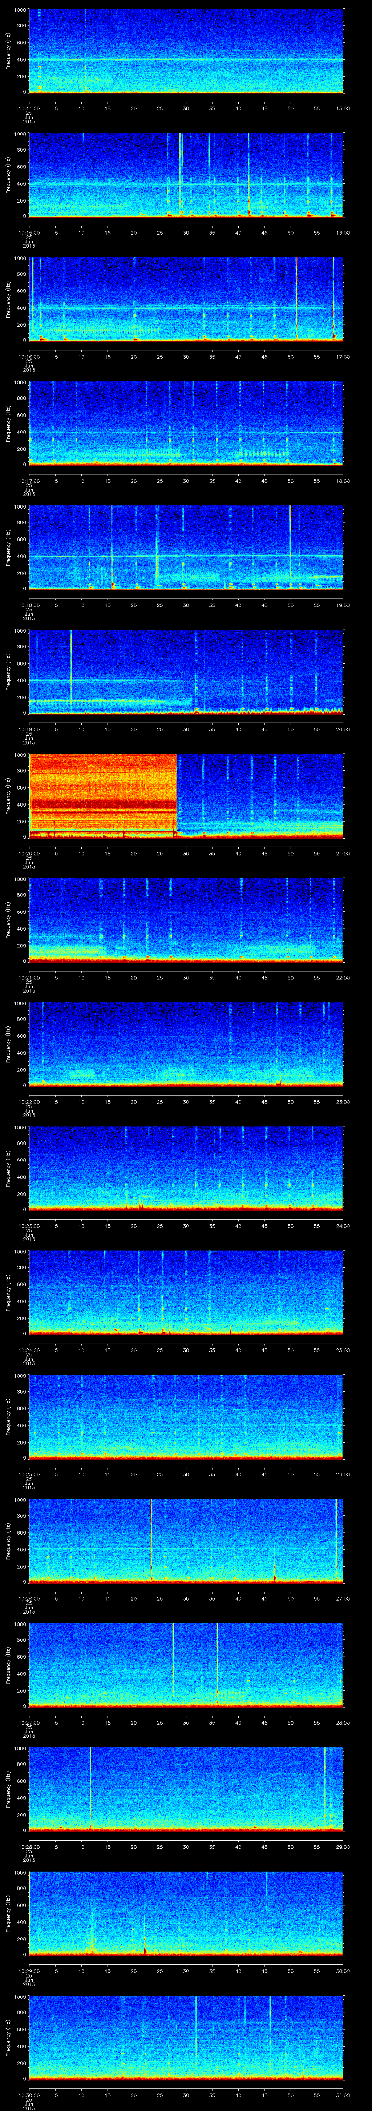Click the spectrogram starting at 10:14:00

pyautogui.click(x=186, y=51)
